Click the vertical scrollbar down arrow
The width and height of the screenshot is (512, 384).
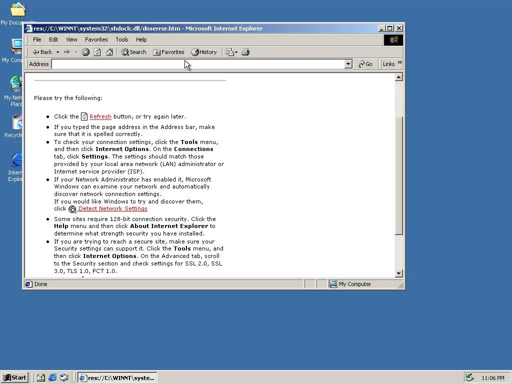coord(398,273)
